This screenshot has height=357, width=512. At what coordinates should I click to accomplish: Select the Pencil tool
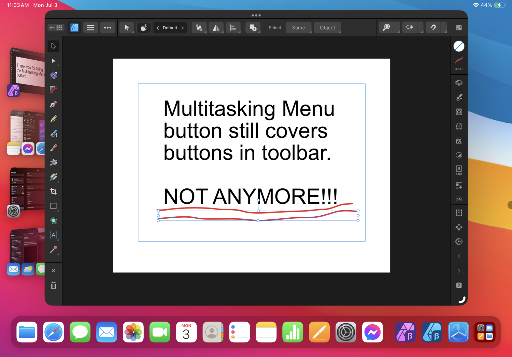[53, 119]
